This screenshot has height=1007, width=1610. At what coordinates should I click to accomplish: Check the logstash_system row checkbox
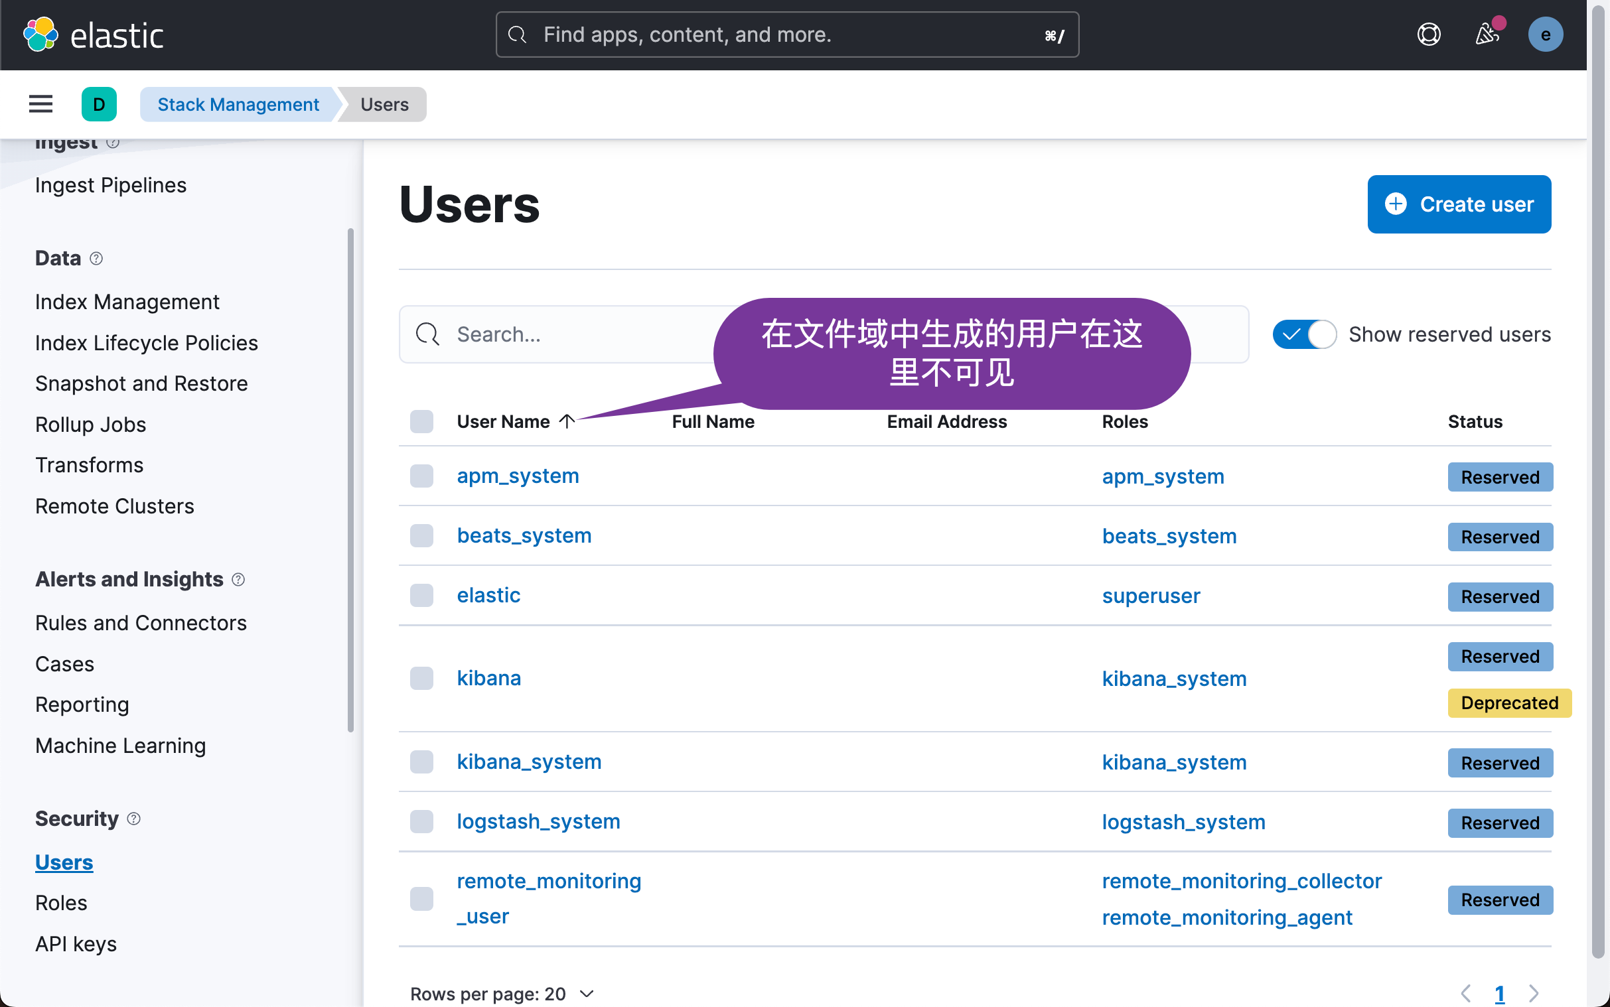pos(421,822)
